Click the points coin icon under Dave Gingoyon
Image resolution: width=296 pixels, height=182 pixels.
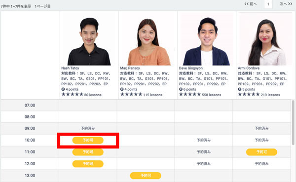point(181,89)
